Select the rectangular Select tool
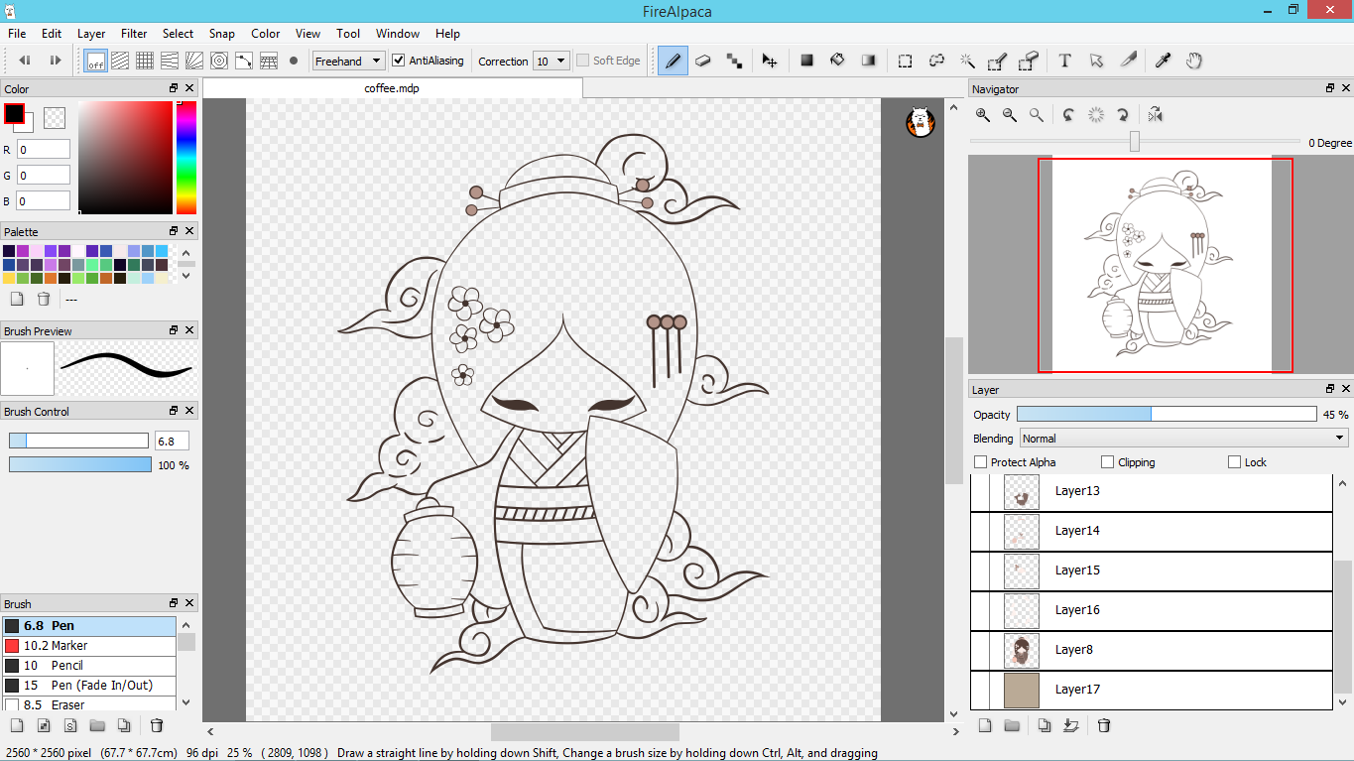The height and width of the screenshot is (761, 1354). (x=905, y=61)
